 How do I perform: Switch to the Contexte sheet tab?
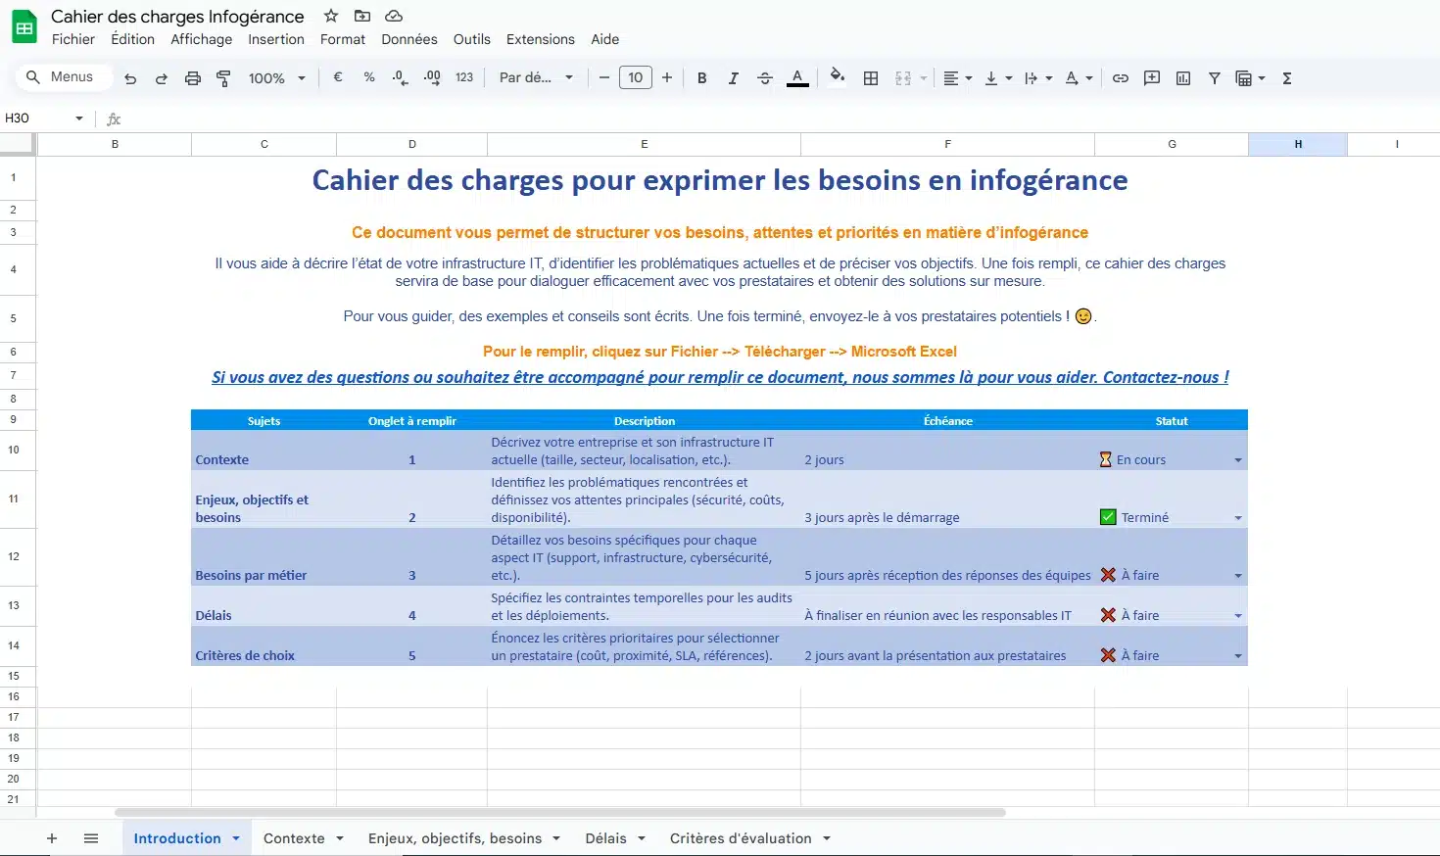(303, 838)
